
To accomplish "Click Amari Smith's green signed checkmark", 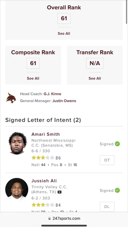I will [117, 144].
